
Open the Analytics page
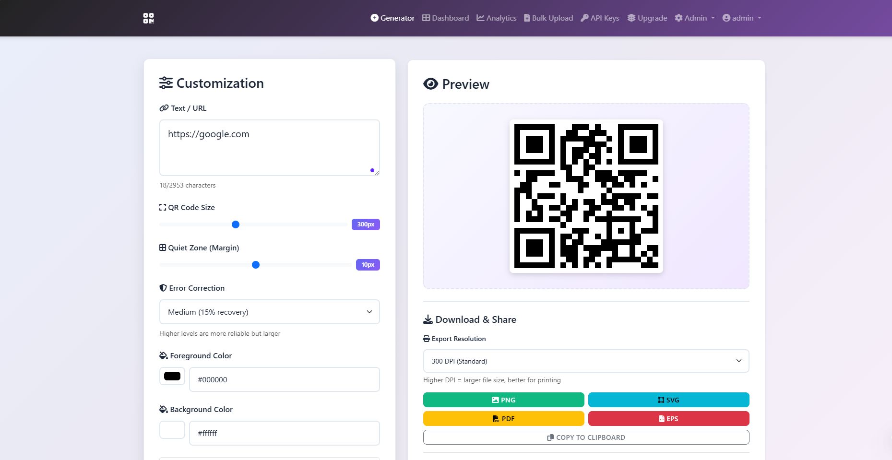[496, 18]
